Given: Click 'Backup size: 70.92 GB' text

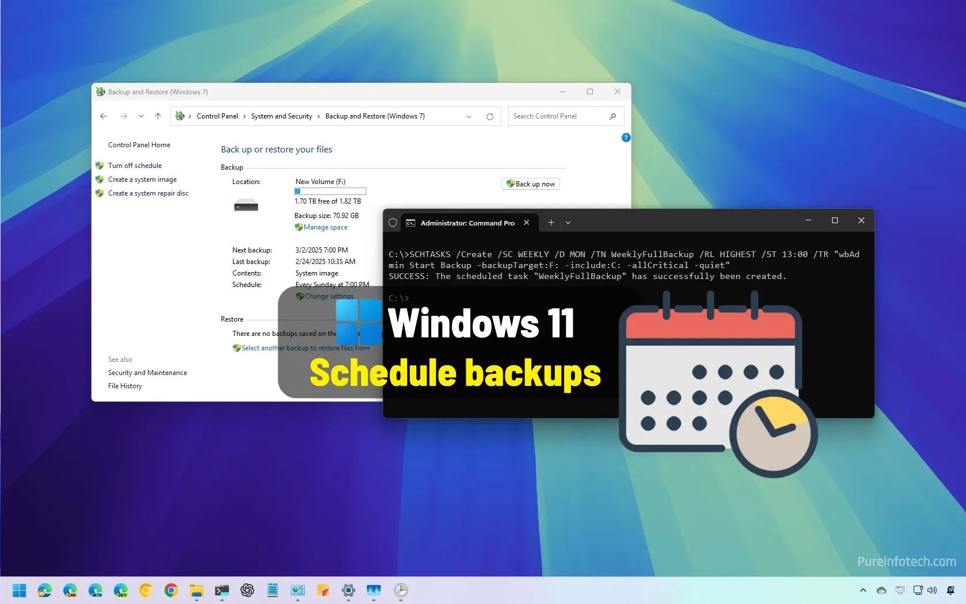Looking at the screenshot, I should pos(327,216).
